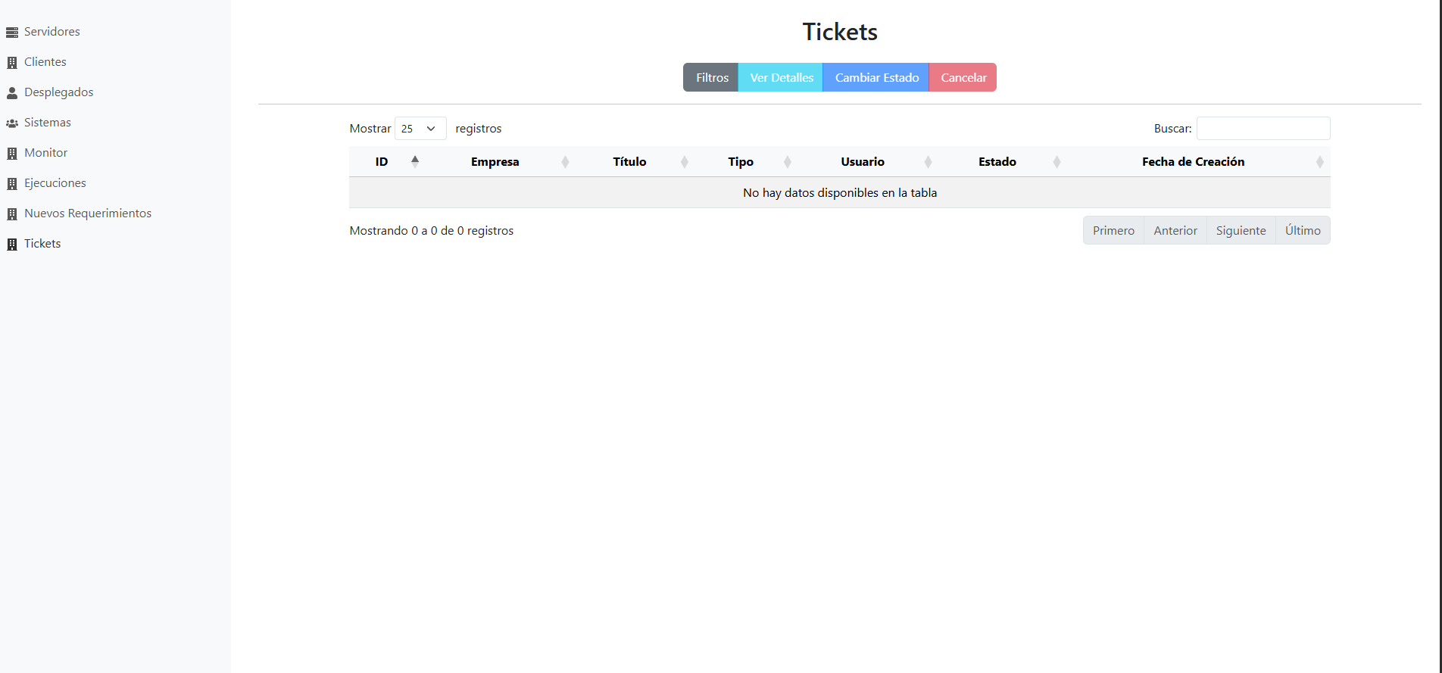Click the person icon beside Desplegados

12,93
